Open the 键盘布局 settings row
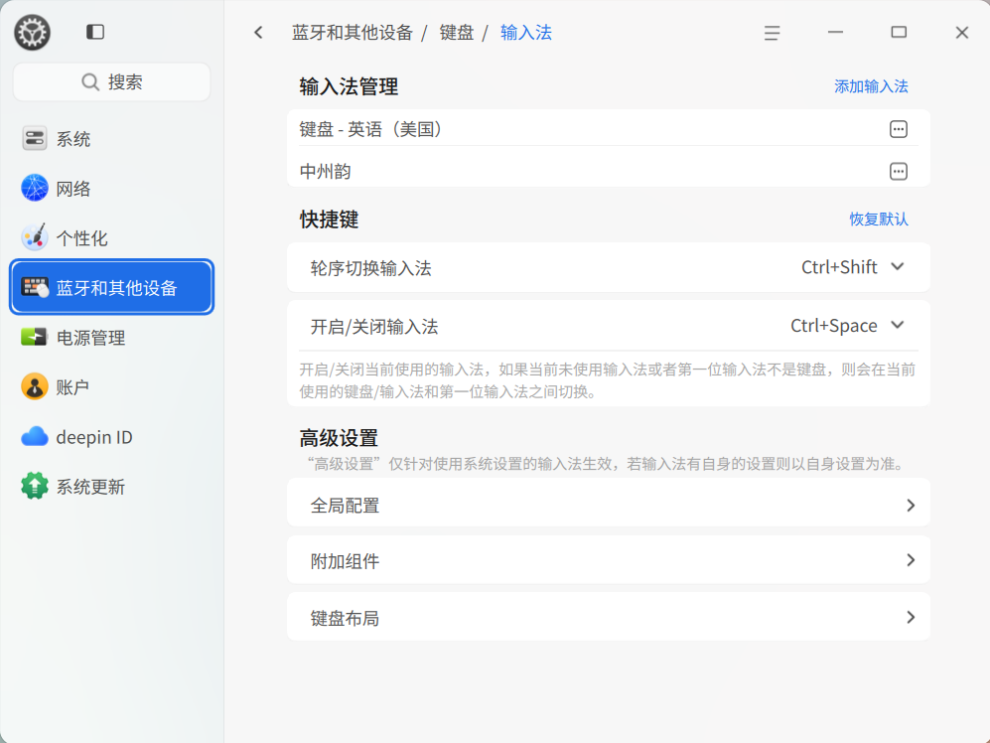The image size is (990, 743). [x=608, y=618]
